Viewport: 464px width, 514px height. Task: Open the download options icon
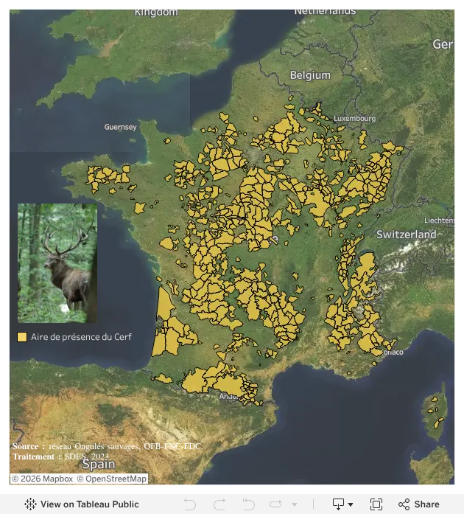[338, 504]
